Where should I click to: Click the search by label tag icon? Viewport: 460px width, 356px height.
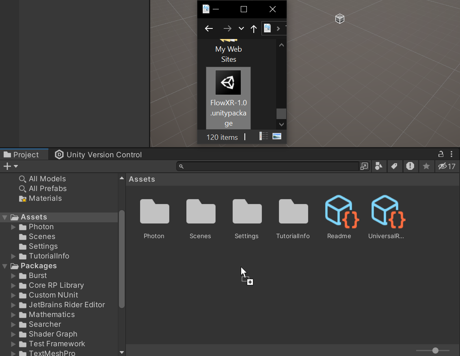click(394, 166)
